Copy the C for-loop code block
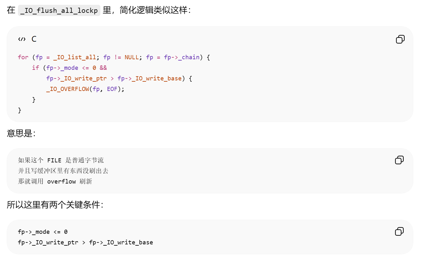 tap(400, 39)
